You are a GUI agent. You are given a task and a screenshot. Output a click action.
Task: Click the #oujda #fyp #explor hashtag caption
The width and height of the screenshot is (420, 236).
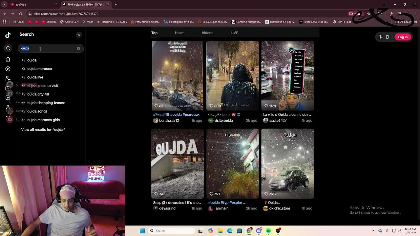(227, 203)
